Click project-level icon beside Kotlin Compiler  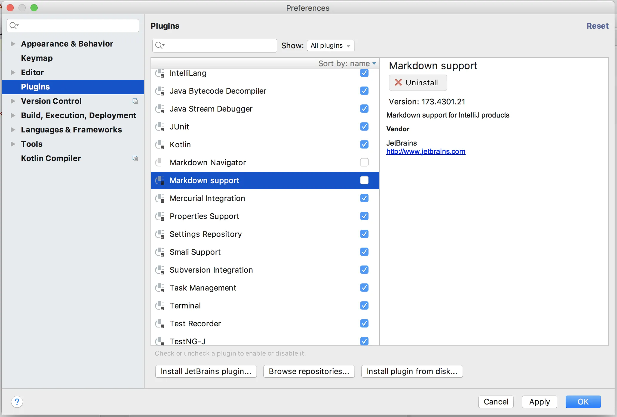(135, 158)
